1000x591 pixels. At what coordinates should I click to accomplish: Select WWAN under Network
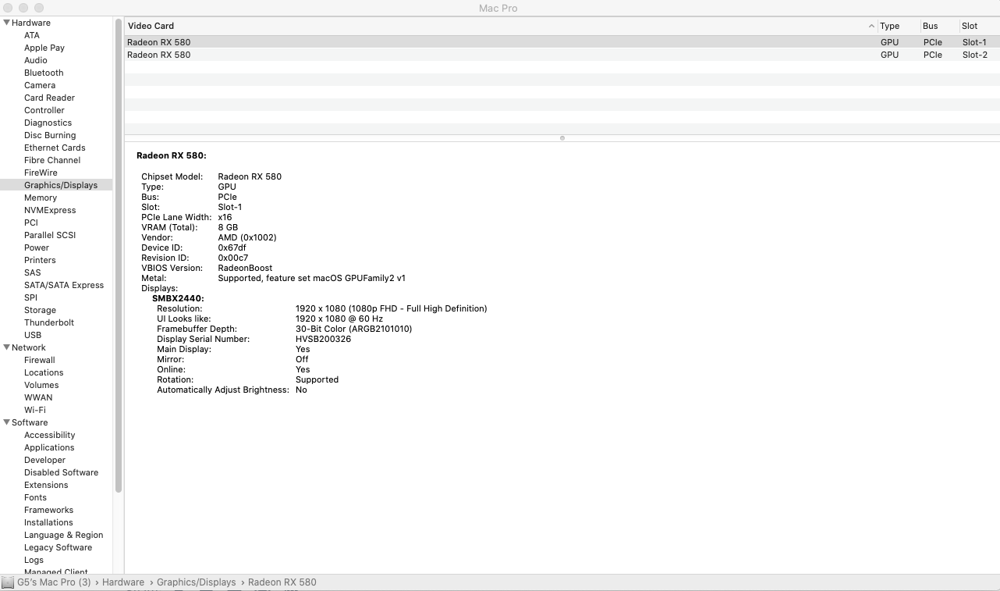coord(38,397)
